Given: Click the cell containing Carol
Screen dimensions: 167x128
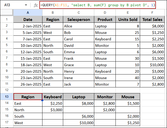Looking at the screenshot, I should pos(79,39).
